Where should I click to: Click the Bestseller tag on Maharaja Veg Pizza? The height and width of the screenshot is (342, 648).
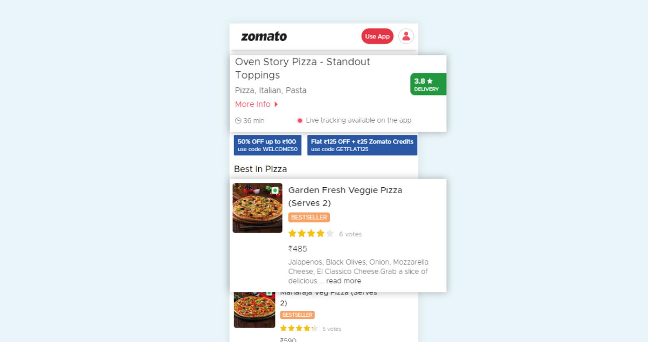pyautogui.click(x=297, y=314)
